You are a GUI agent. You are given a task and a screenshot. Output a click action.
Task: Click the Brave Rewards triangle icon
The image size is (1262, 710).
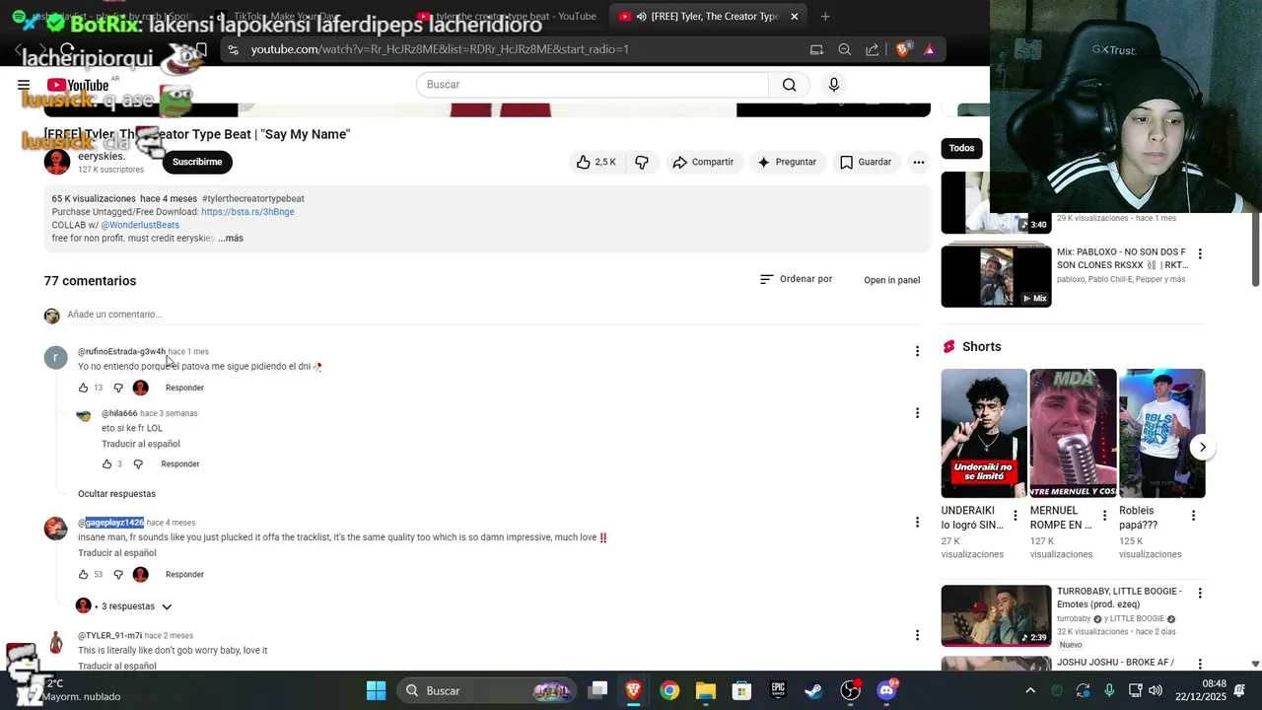coord(929,49)
